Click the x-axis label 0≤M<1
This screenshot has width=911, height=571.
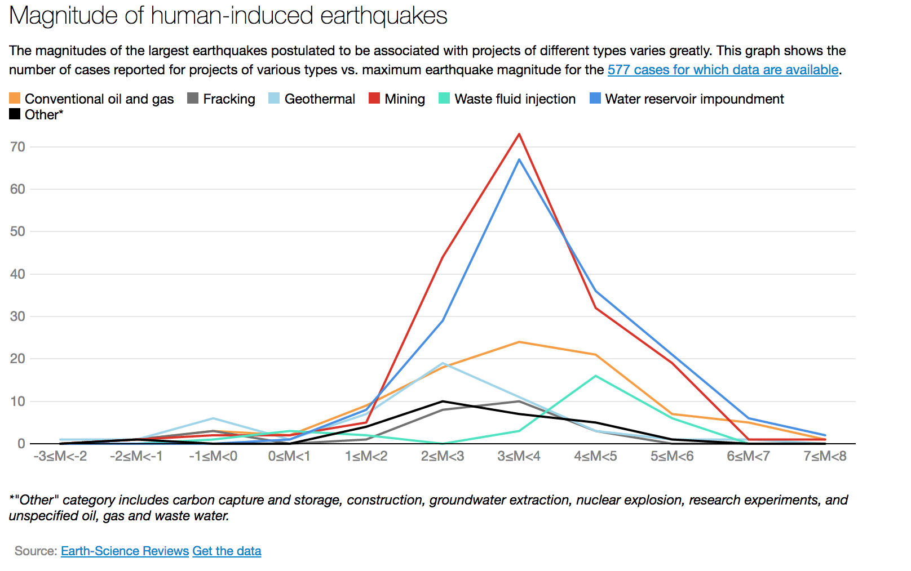(x=289, y=456)
